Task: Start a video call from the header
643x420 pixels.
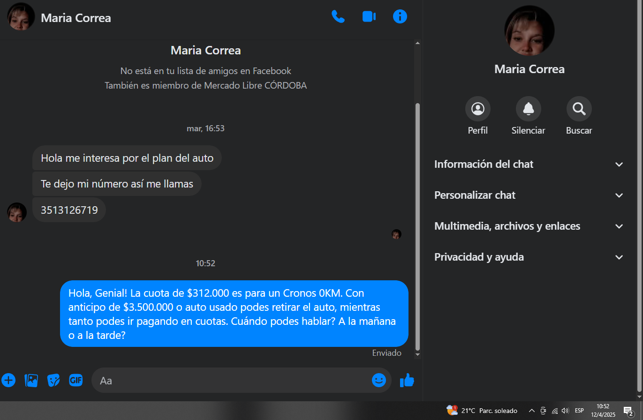Action: point(369,17)
